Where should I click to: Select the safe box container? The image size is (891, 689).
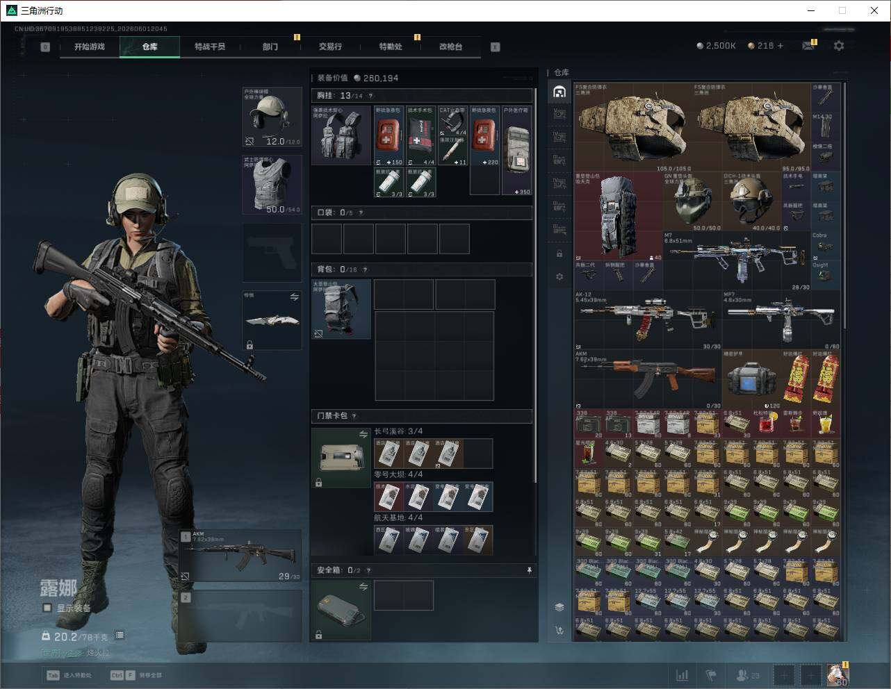(x=341, y=611)
